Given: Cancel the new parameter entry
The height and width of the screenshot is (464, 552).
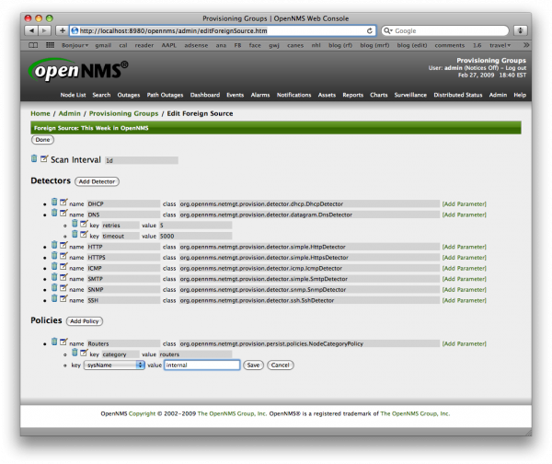Looking at the screenshot, I should pos(281,365).
